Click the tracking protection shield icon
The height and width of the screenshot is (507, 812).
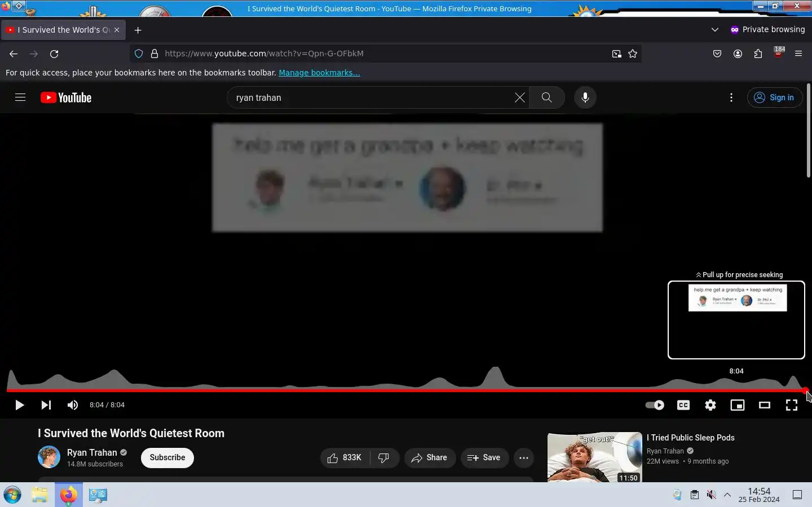coord(139,54)
